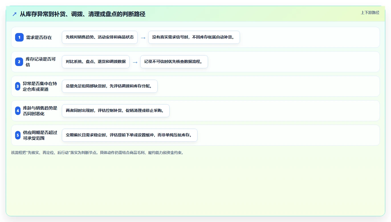Select step number 5 badge
The image size is (391, 222).
click(18, 135)
